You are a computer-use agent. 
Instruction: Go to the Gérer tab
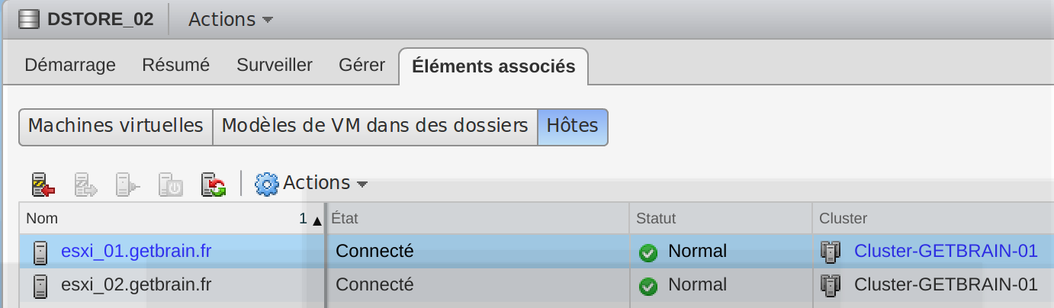click(x=362, y=65)
